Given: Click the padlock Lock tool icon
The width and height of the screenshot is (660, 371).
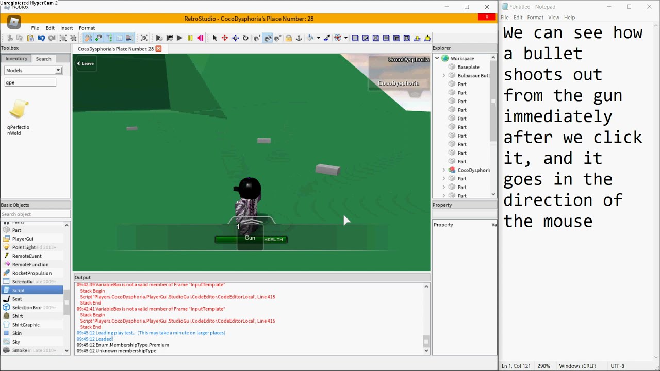Looking at the screenshot, I should [x=288, y=38].
